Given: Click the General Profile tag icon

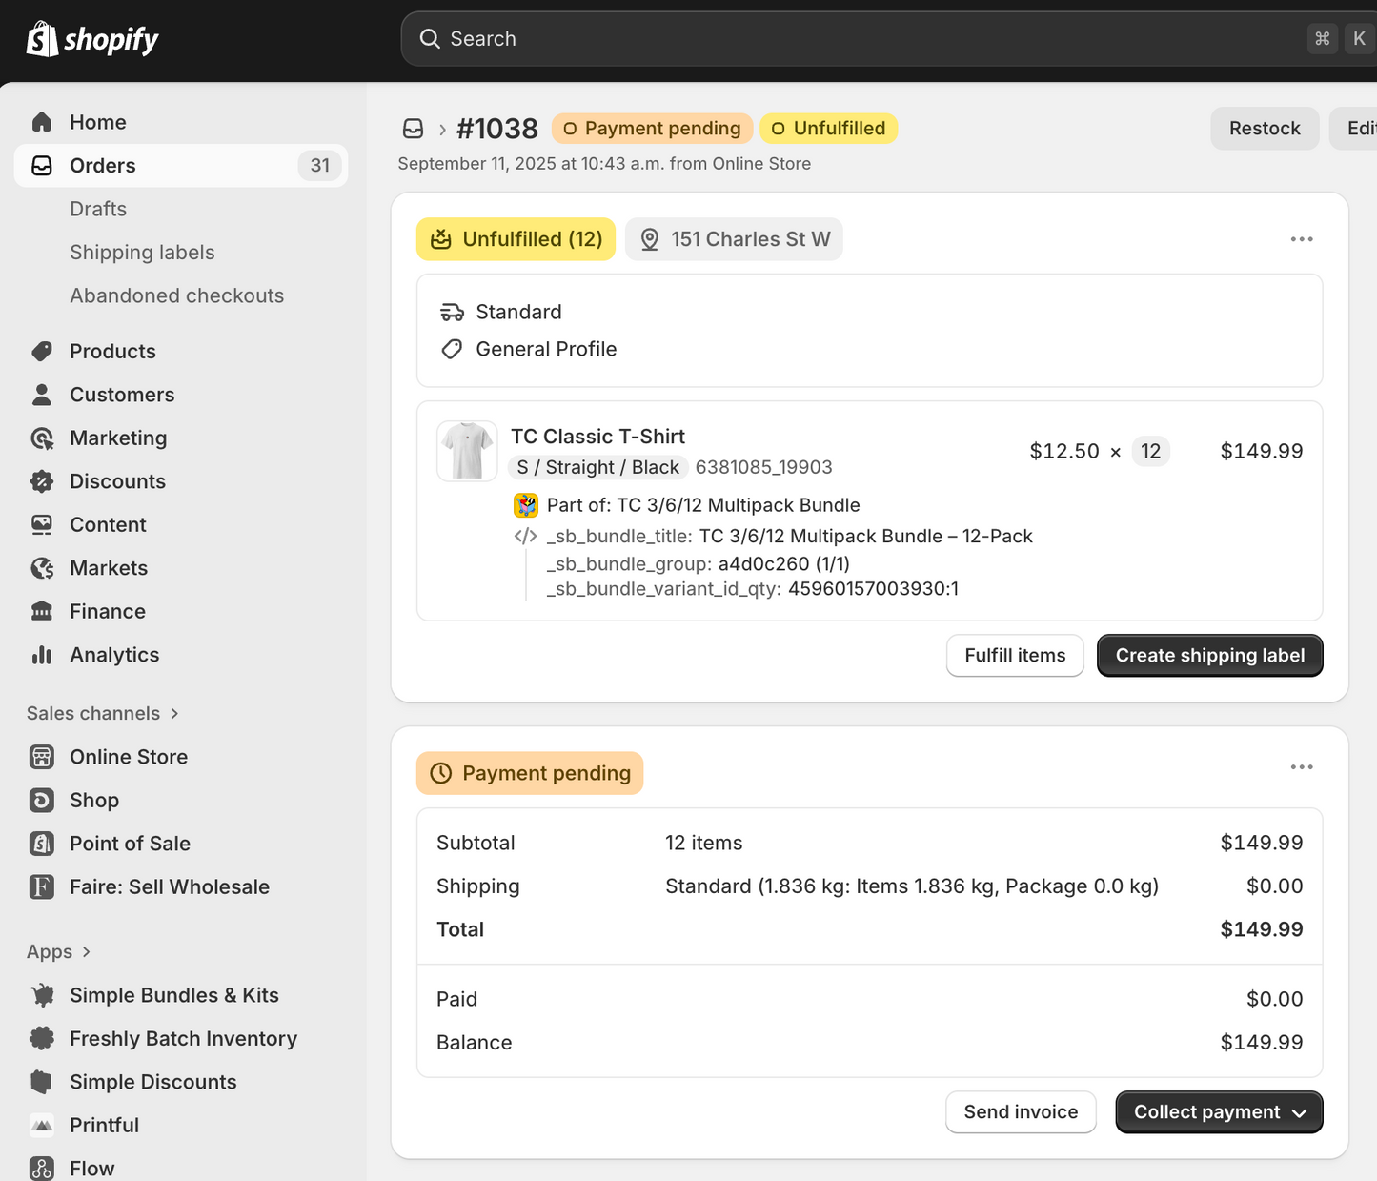Looking at the screenshot, I should click(x=452, y=350).
